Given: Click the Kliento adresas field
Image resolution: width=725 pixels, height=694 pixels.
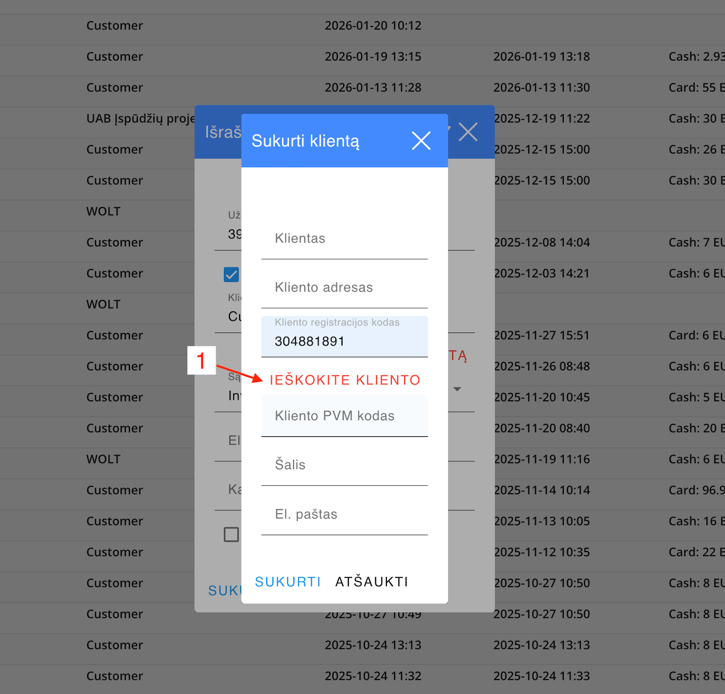Looking at the screenshot, I should (344, 288).
